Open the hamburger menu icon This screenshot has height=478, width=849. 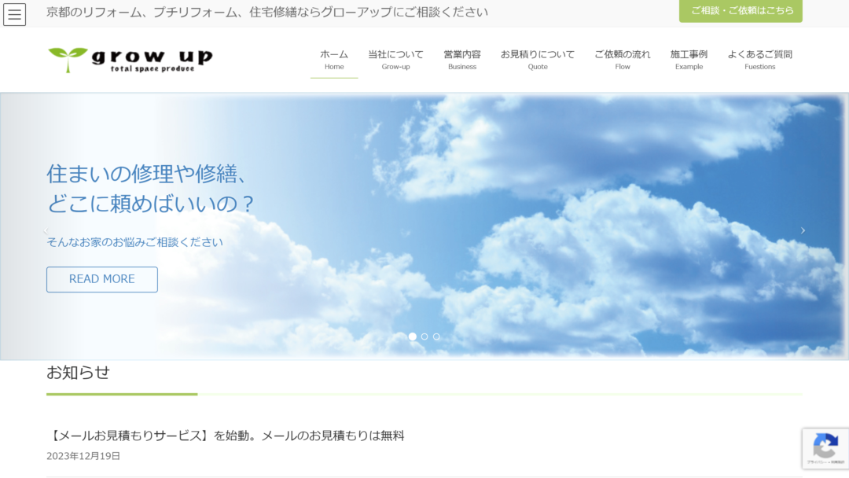pyautogui.click(x=15, y=15)
